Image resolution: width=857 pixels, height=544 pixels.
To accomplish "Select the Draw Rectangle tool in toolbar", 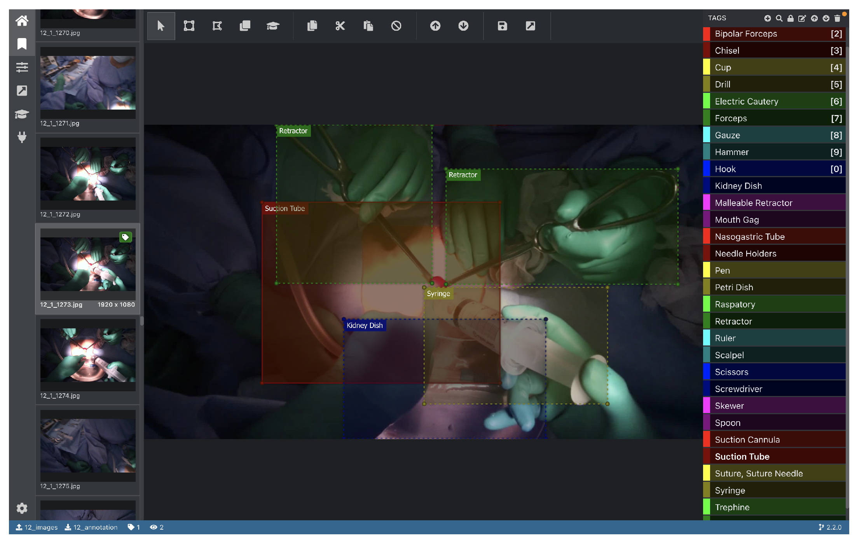I will (x=189, y=26).
